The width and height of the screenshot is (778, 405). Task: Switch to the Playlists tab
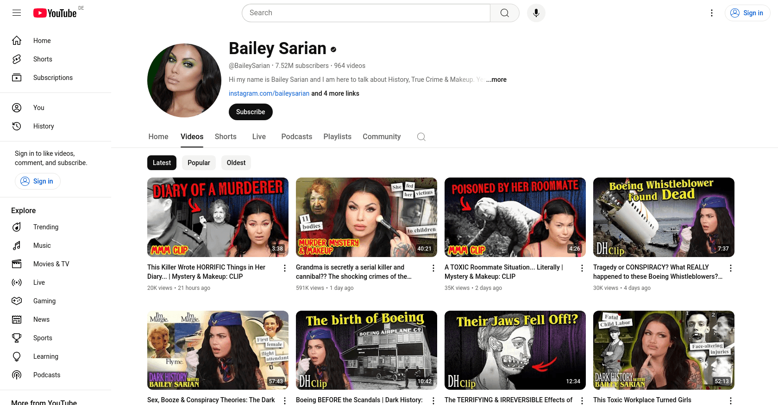click(337, 137)
